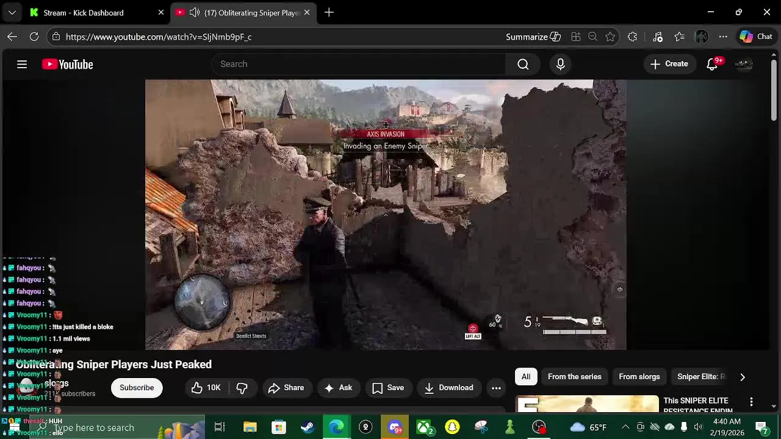Open options for This SNIPER ELITE video
This screenshot has width=781, height=439.
(752, 402)
